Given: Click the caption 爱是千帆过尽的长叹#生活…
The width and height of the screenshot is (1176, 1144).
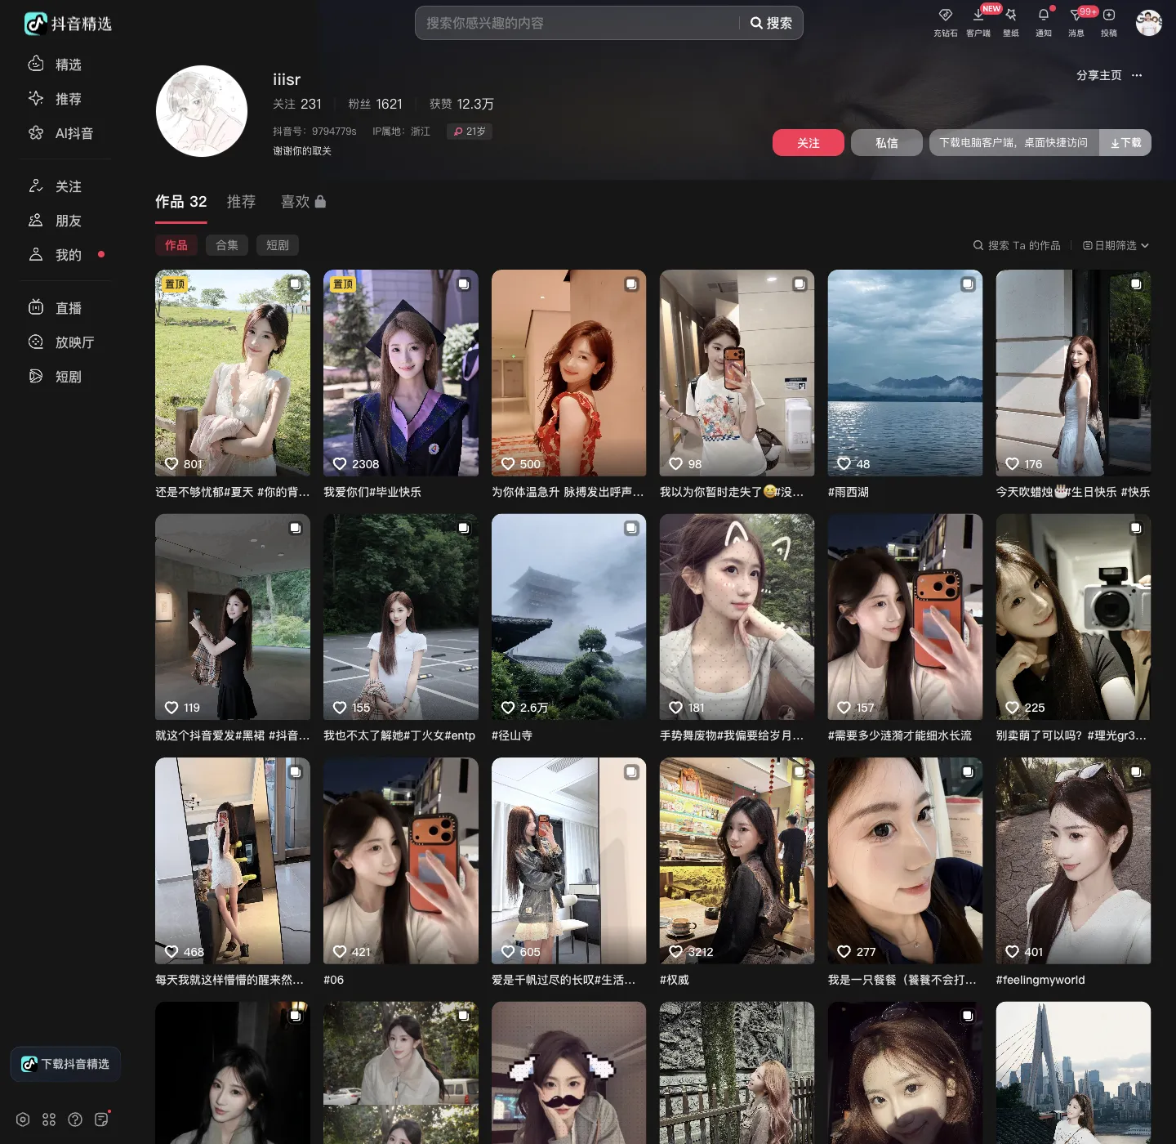Looking at the screenshot, I should point(563,980).
